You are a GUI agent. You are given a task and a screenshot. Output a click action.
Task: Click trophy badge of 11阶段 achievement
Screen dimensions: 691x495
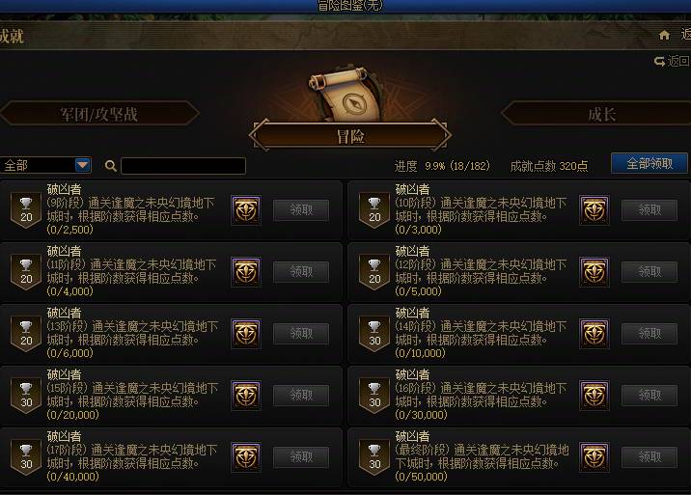click(26, 273)
